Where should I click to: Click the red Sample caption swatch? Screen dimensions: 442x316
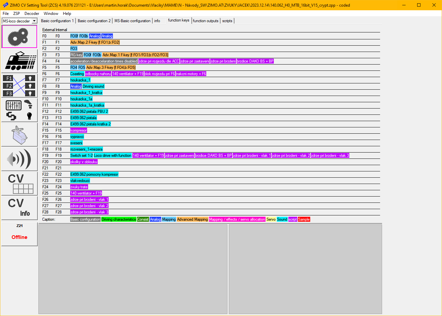(304, 219)
